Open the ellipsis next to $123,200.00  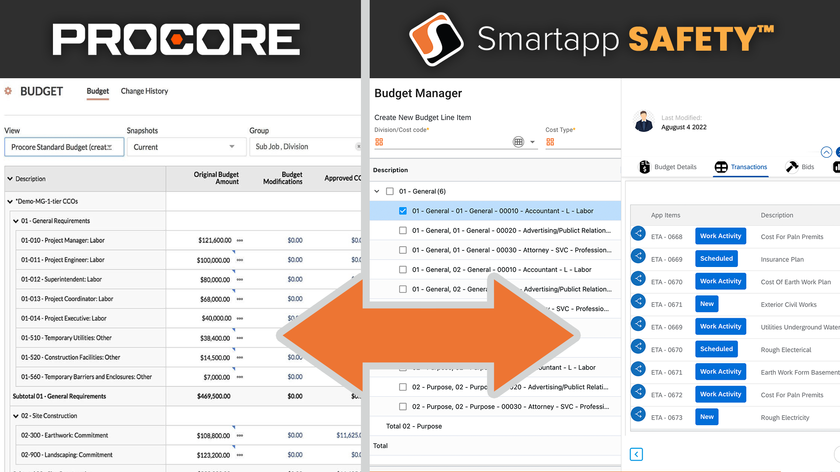[x=240, y=455]
